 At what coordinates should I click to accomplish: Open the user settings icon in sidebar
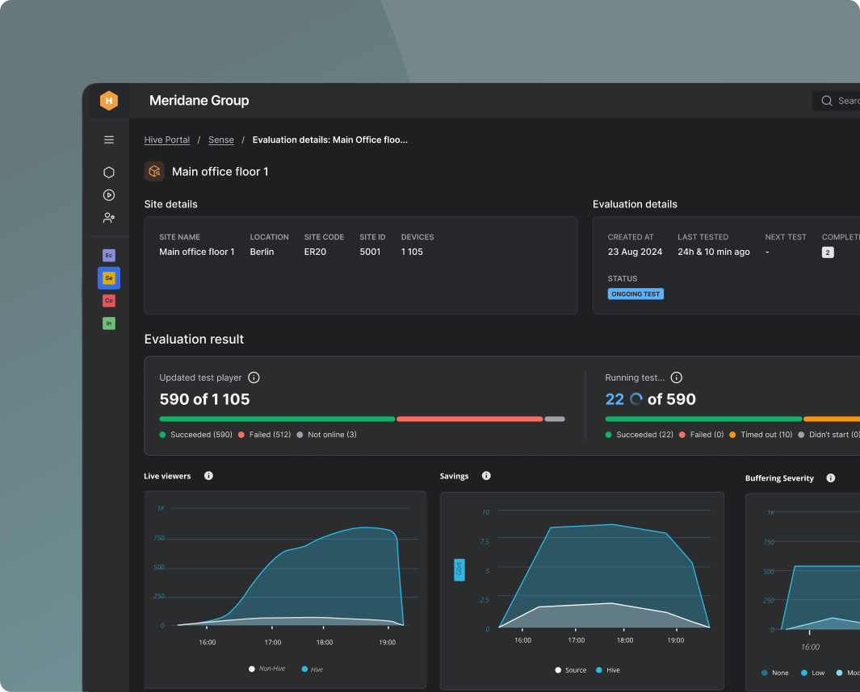[x=108, y=218]
